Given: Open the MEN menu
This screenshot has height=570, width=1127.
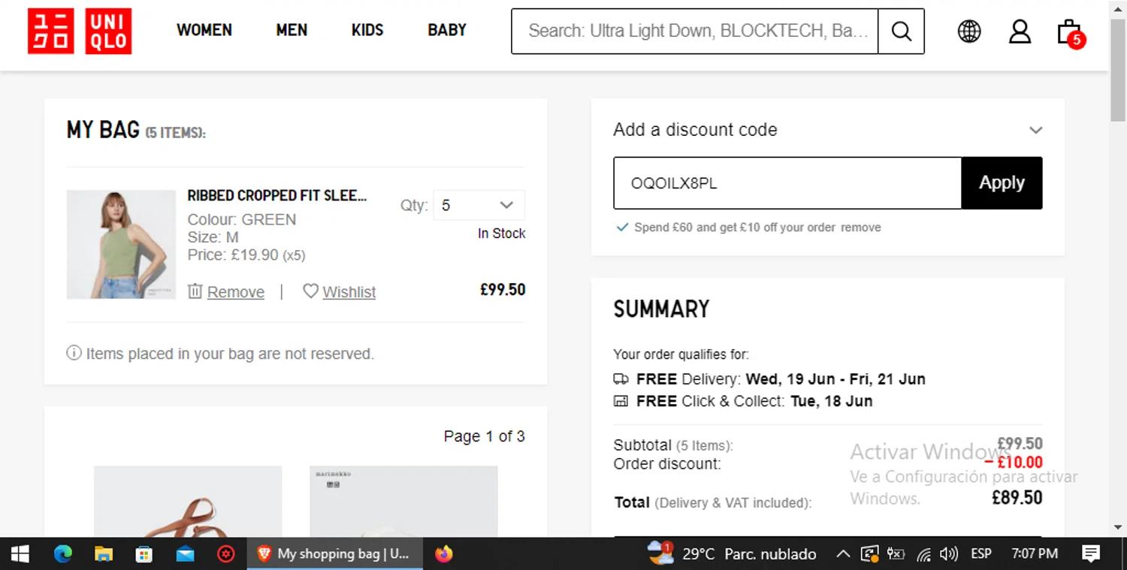Looking at the screenshot, I should click(292, 30).
